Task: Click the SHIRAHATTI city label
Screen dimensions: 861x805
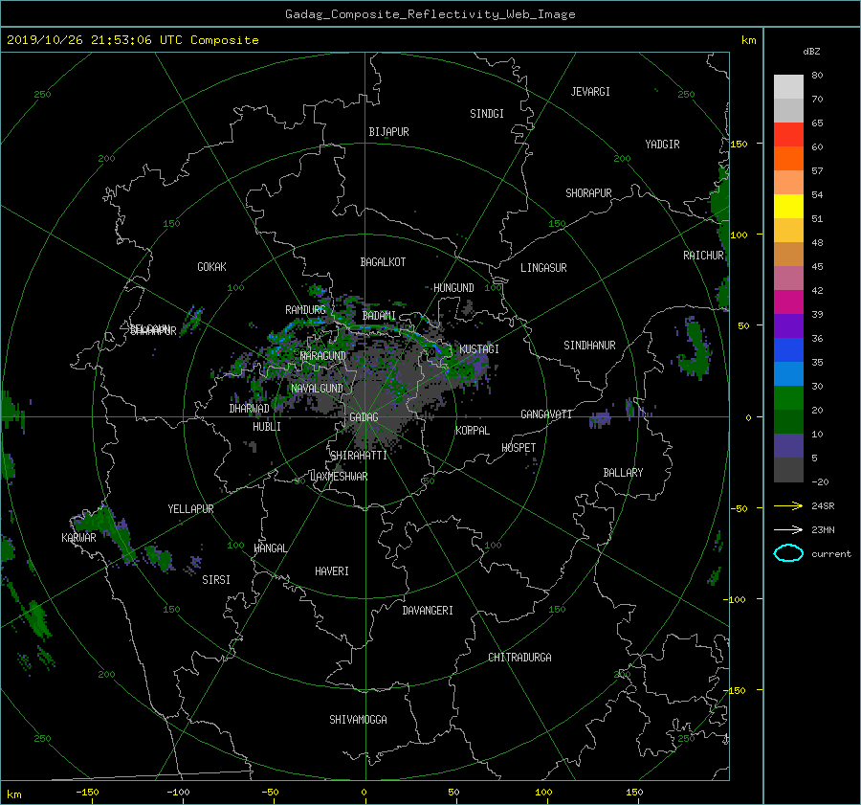Action: coord(359,456)
